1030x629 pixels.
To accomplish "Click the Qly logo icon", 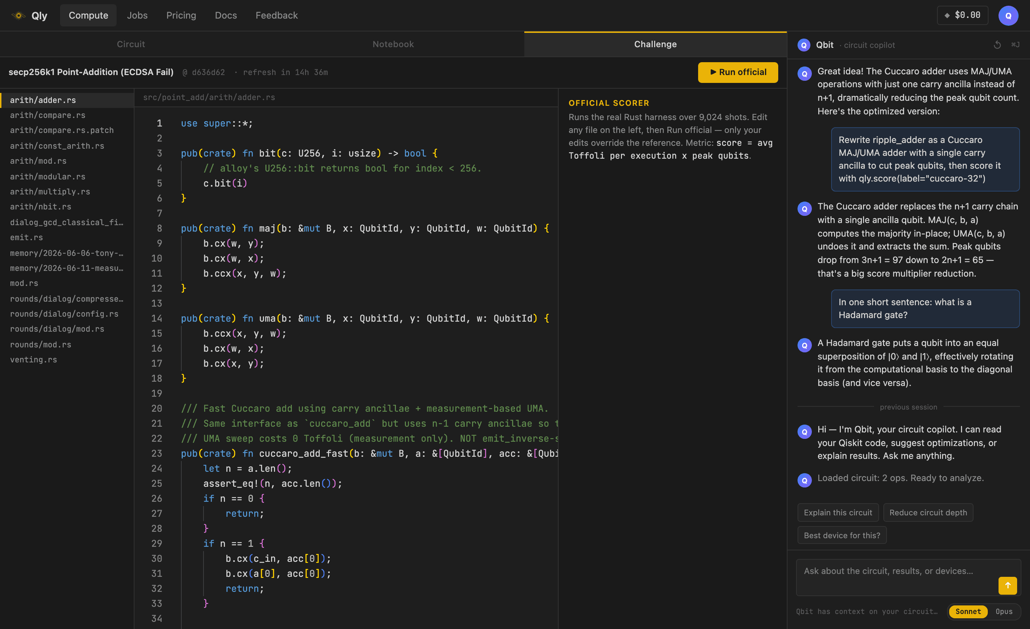I will [18, 15].
